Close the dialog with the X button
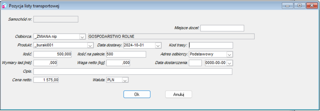The width and height of the screenshot is (320, 111). coord(312,6)
